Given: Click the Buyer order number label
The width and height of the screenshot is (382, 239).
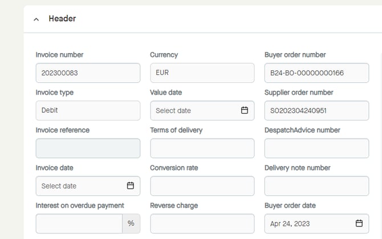Looking at the screenshot, I should click(295, 55).
